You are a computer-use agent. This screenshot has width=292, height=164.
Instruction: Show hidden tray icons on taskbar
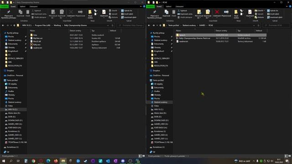(254, 161)
